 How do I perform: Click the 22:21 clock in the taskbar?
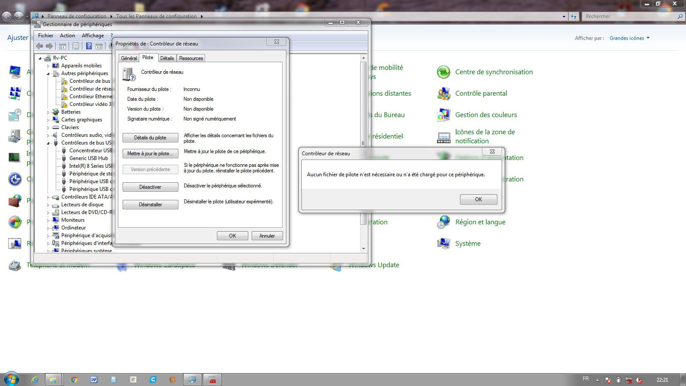pyautogui.click(x=662, y=380)
